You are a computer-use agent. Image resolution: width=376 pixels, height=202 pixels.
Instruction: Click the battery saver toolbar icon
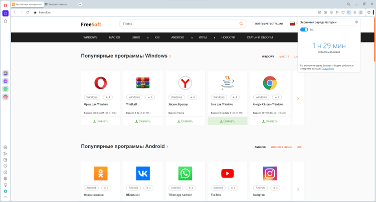[349, 12]
